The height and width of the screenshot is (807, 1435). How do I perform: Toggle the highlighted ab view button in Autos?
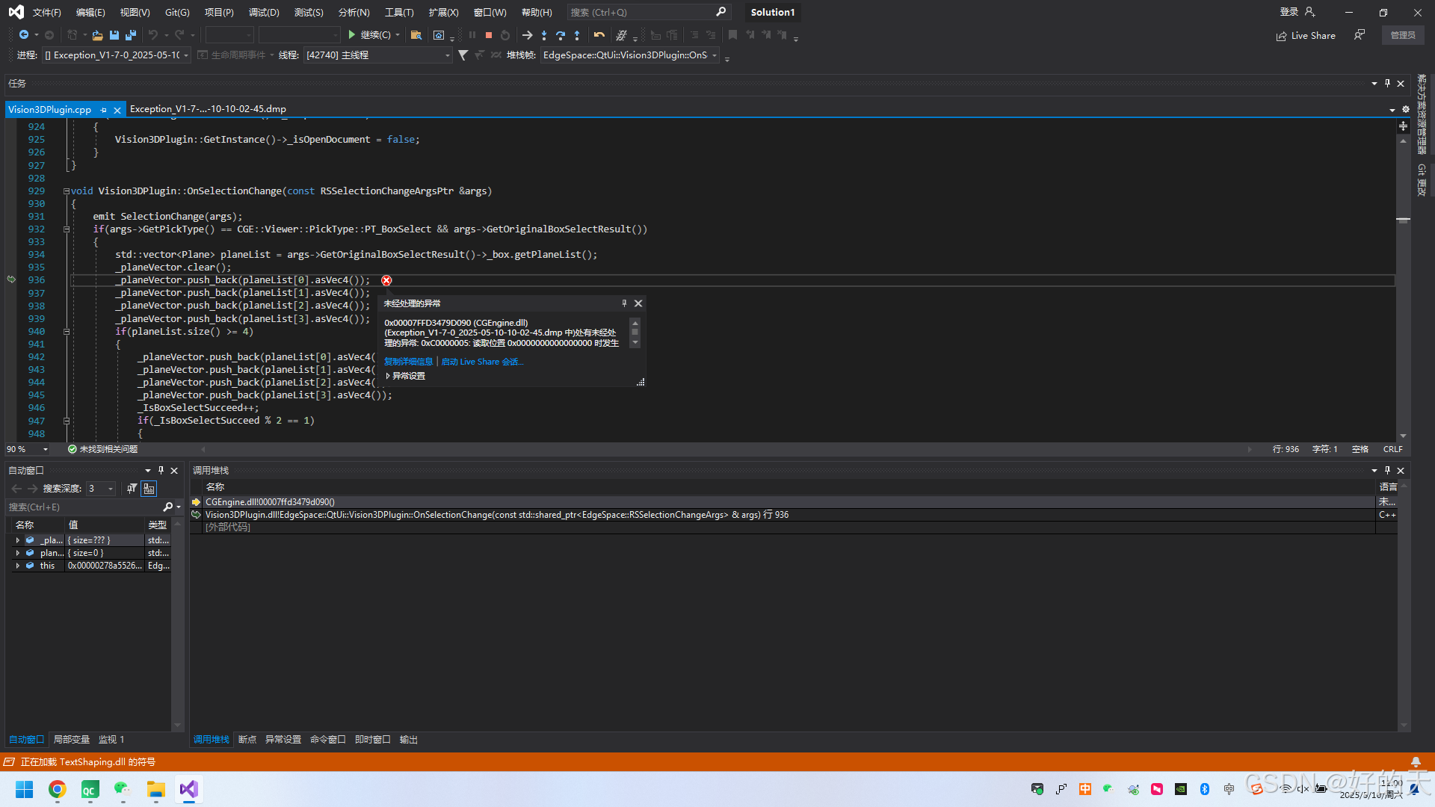click(x=149, y=489)
